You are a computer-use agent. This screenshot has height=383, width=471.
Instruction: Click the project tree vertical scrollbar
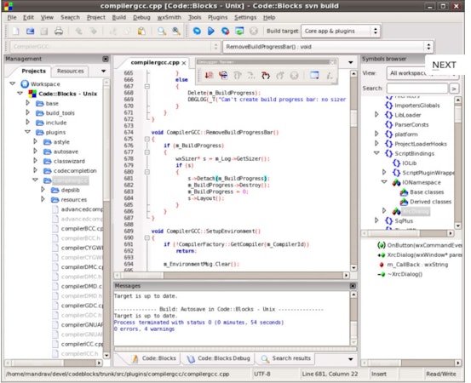pyautogui.click(x=106, y=219)
